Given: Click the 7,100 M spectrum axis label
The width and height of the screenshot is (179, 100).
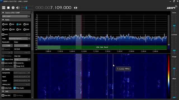Looking at the screenshot, I should [60, 51].
